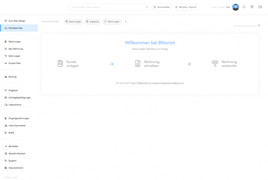268x180 pixels.
Task: Add a new shortcut with plus button
Action: click(126, 21)
